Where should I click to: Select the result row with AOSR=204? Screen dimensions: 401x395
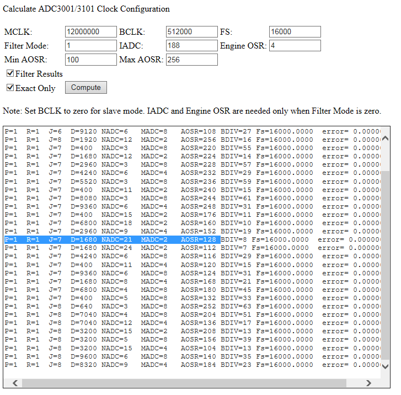coord(193,314)
